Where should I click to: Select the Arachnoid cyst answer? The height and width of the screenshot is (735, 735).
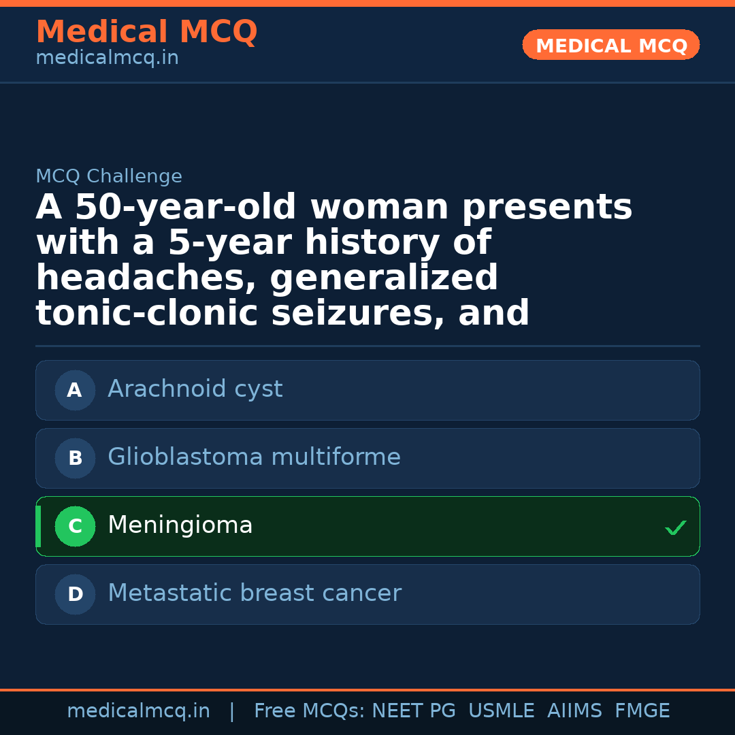pos(195,389)
